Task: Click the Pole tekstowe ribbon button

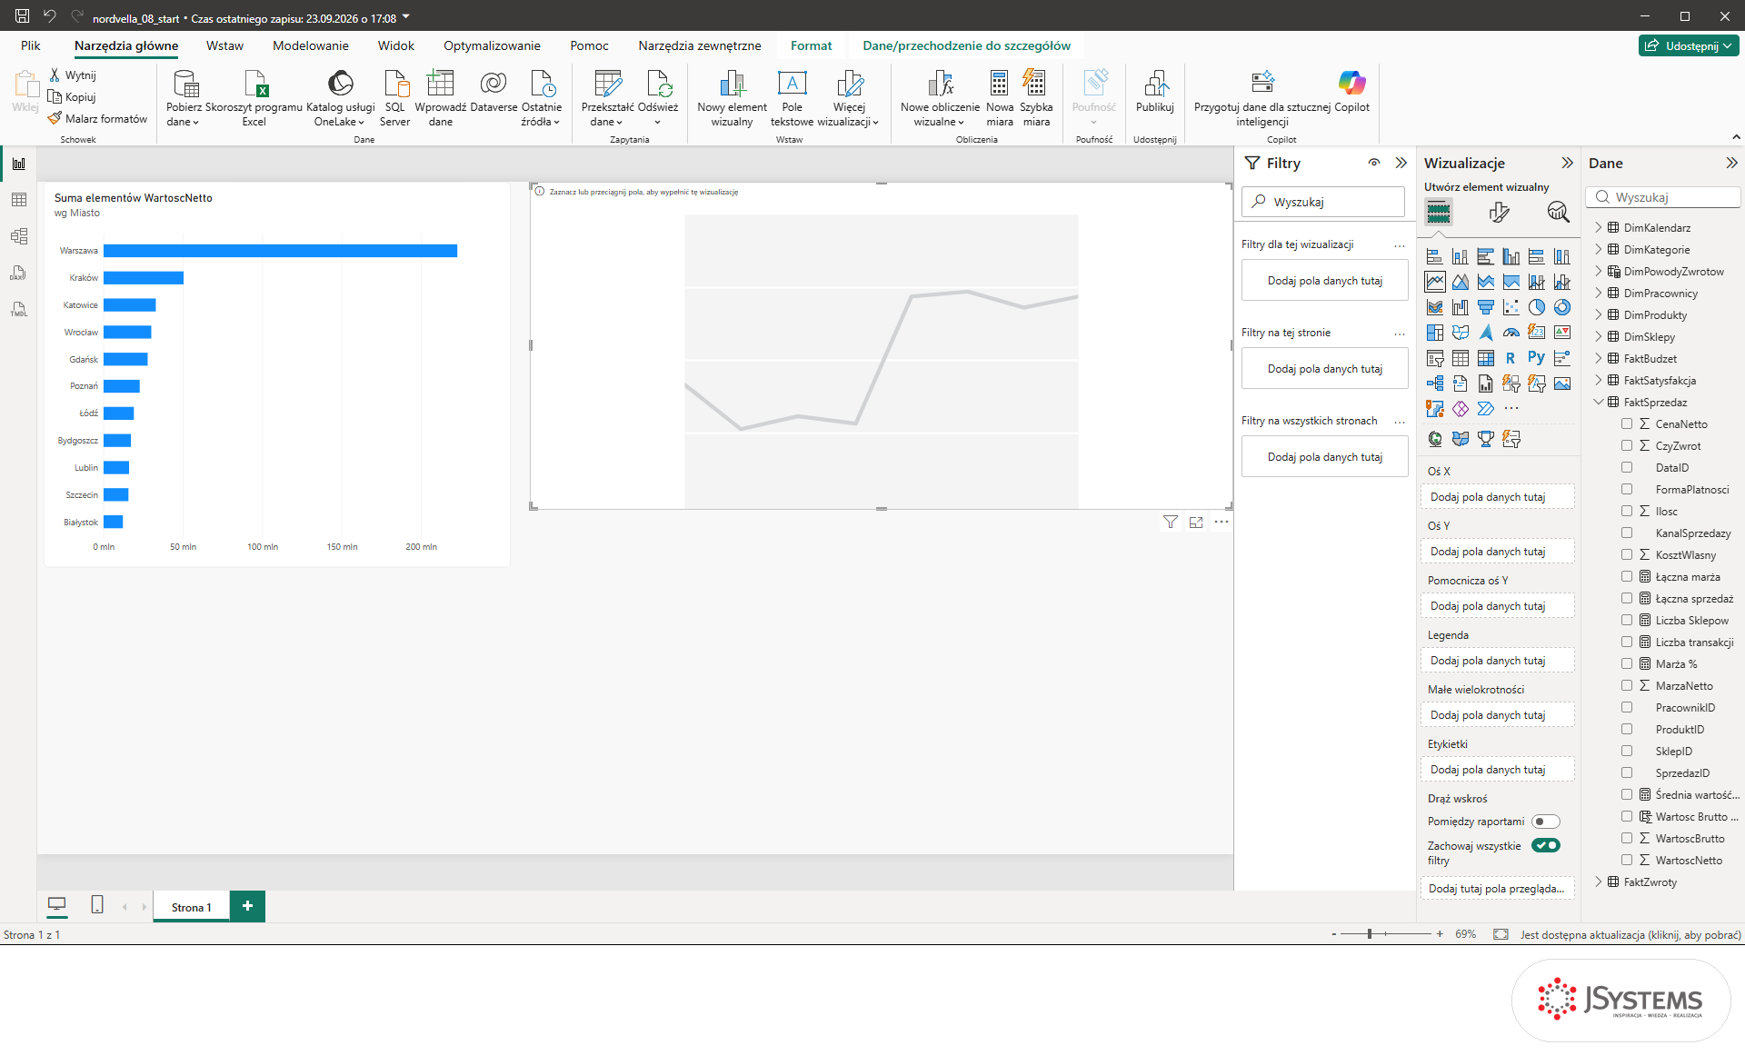Action: coord(792,98)
